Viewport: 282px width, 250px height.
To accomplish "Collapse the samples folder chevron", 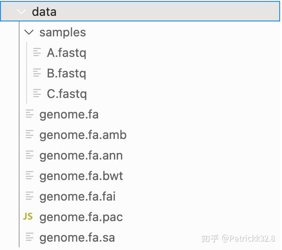I will tap(29, 32).
